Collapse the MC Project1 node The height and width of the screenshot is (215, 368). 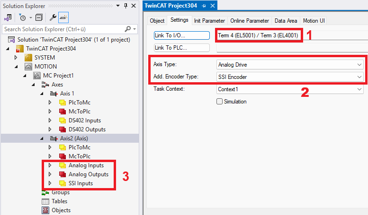[25, 76]
